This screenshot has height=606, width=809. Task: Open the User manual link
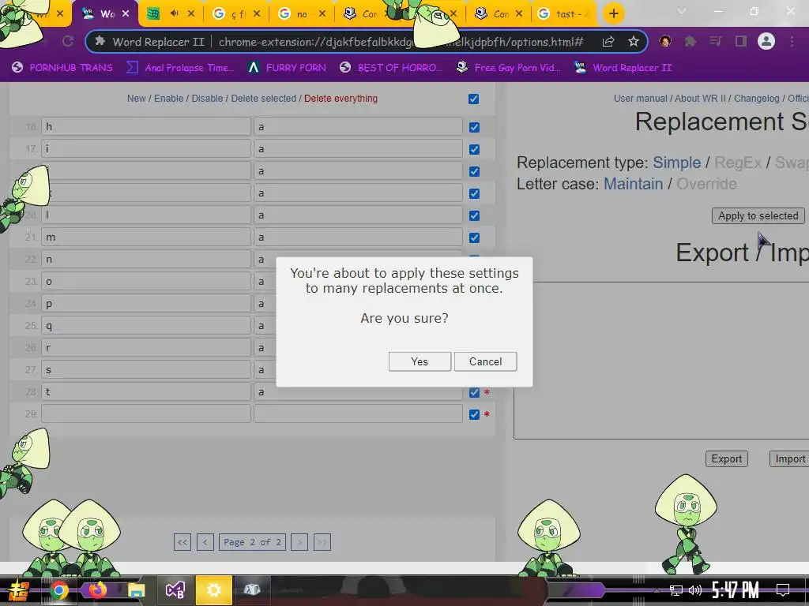(x=640, y=99)
